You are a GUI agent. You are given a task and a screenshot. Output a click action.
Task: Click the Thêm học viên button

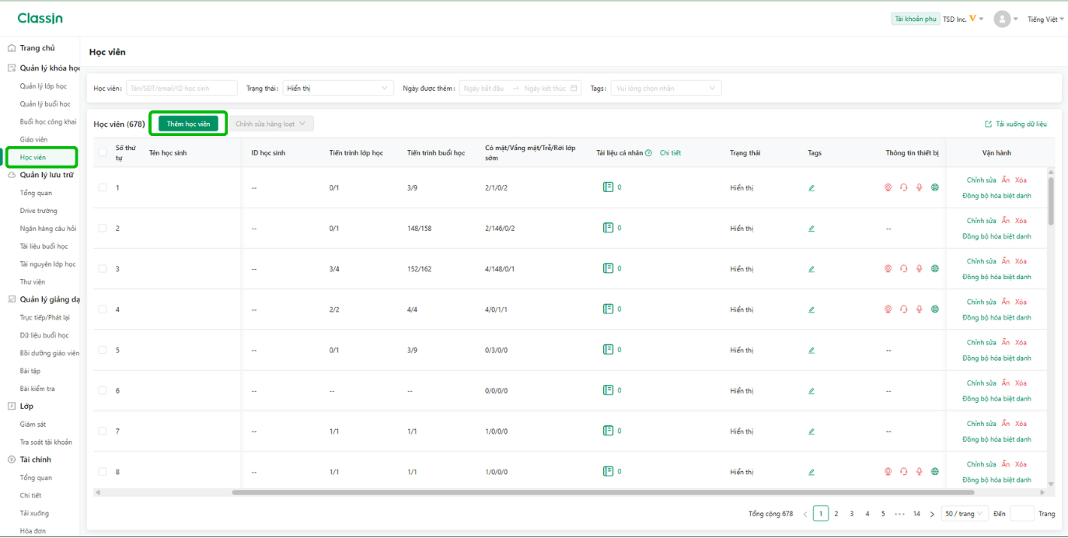(188, 124)
